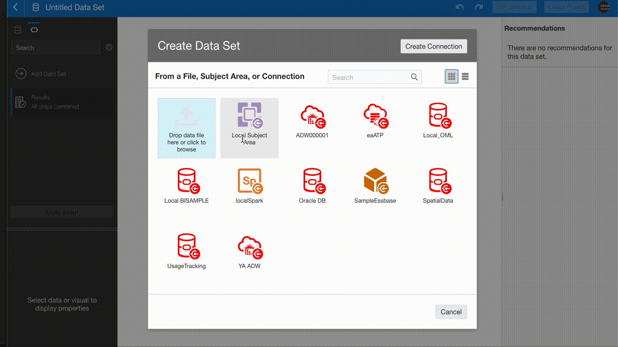Focus the dialog Search input field
Viewport: 618px width, 347px height.
pos(375,77)
